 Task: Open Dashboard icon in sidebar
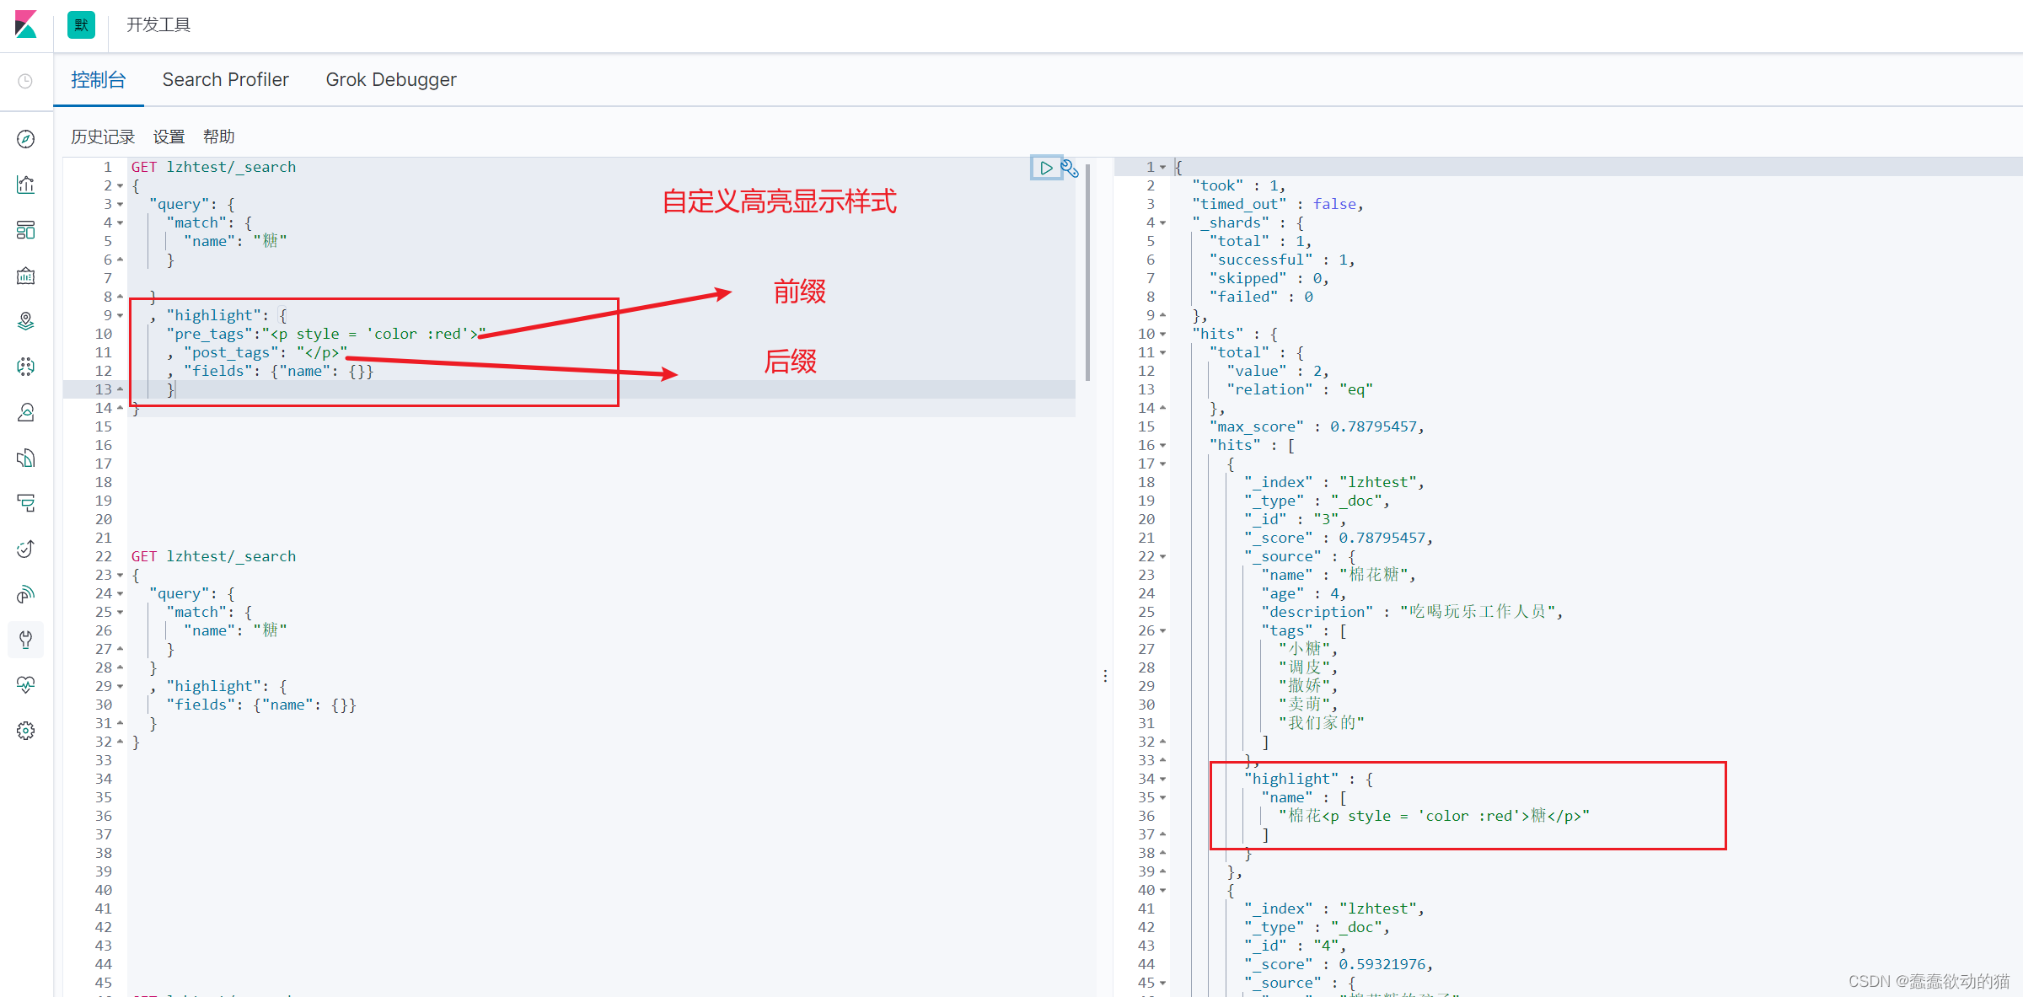click(x=25, y=230)
